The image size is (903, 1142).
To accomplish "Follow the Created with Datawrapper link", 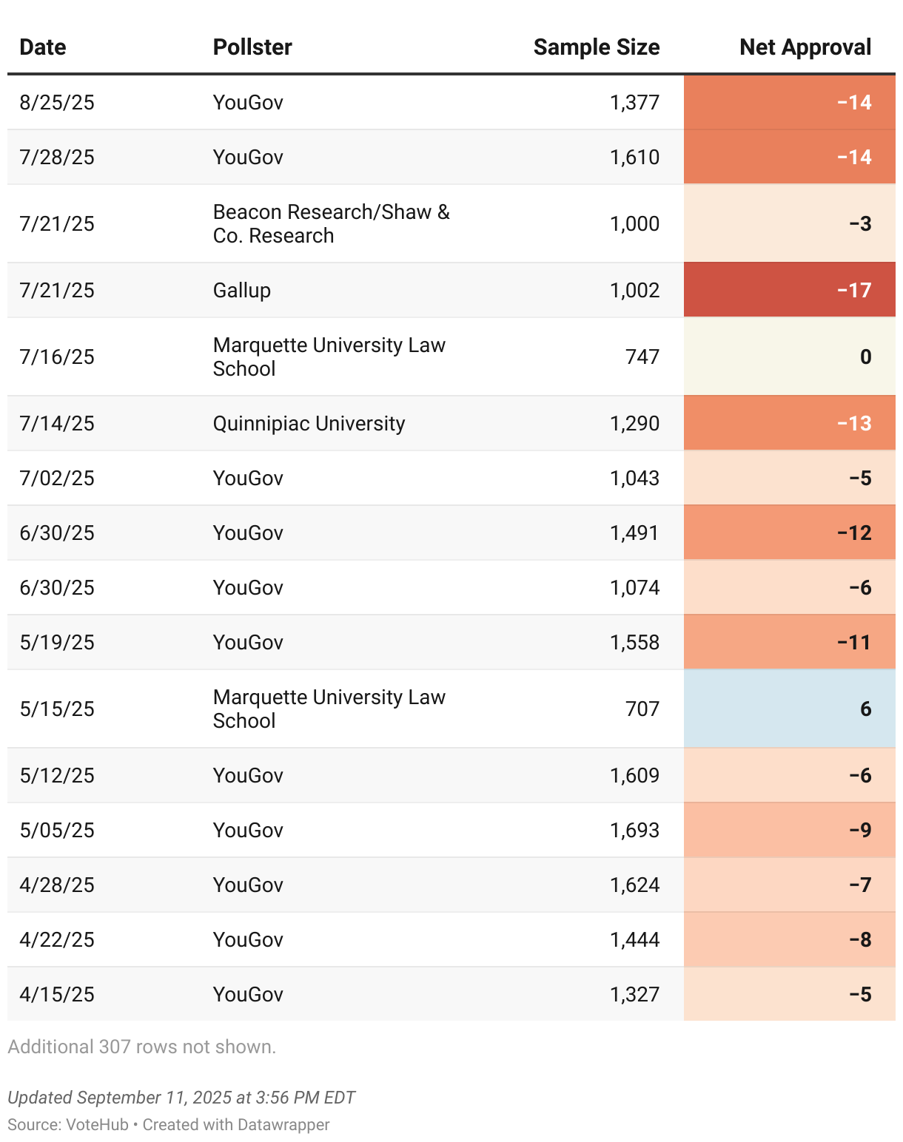I will coord(236,1124).
